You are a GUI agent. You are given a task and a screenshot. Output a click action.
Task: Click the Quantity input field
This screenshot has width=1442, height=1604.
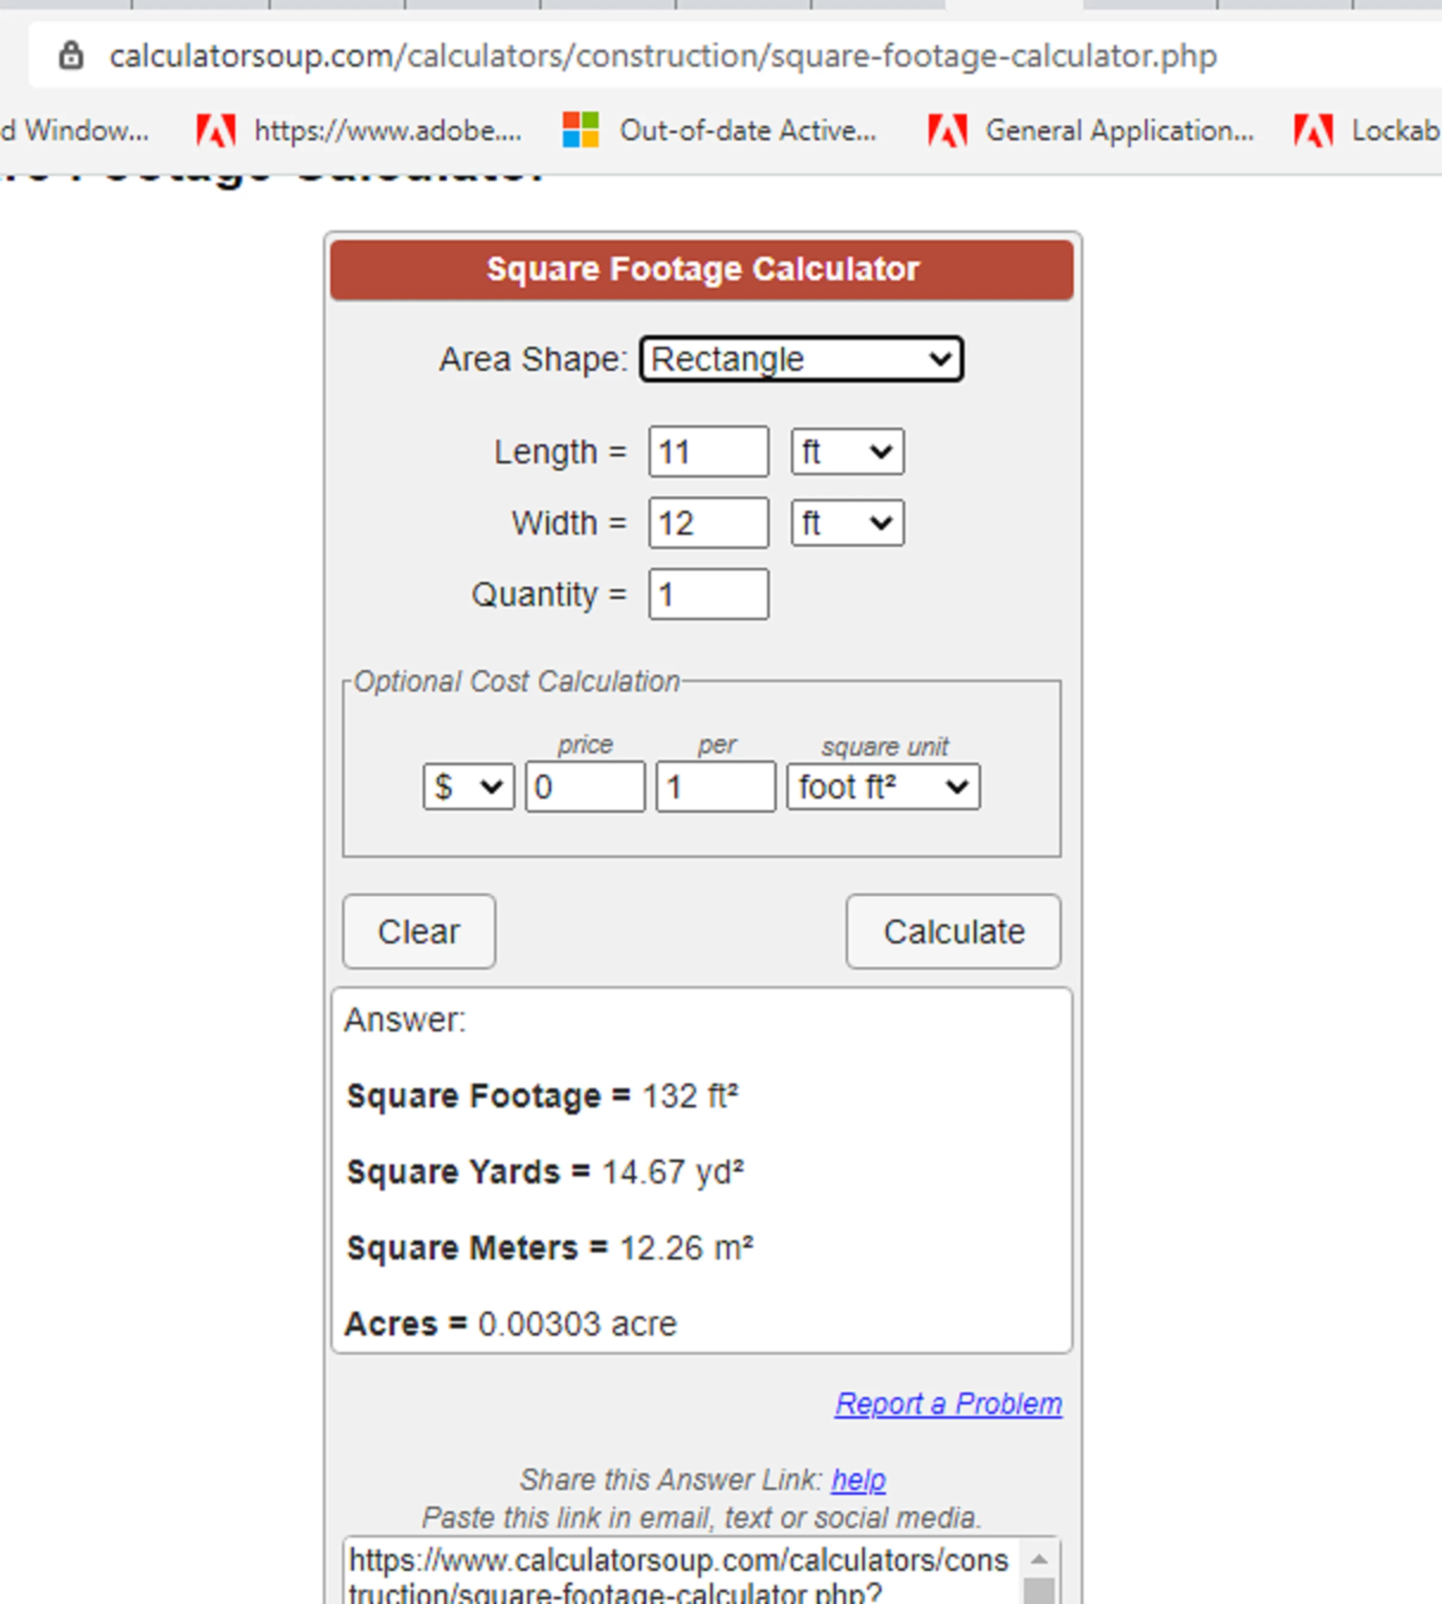(x=707, y=594)
